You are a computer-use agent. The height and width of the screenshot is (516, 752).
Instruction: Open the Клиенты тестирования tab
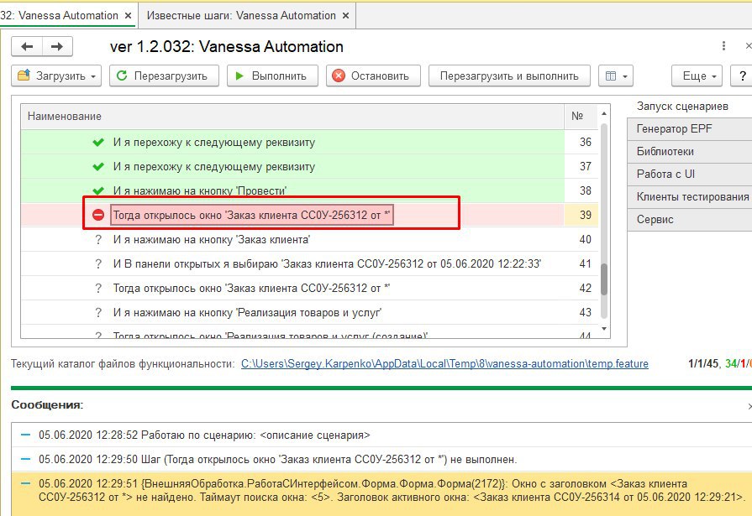(689, 197)
